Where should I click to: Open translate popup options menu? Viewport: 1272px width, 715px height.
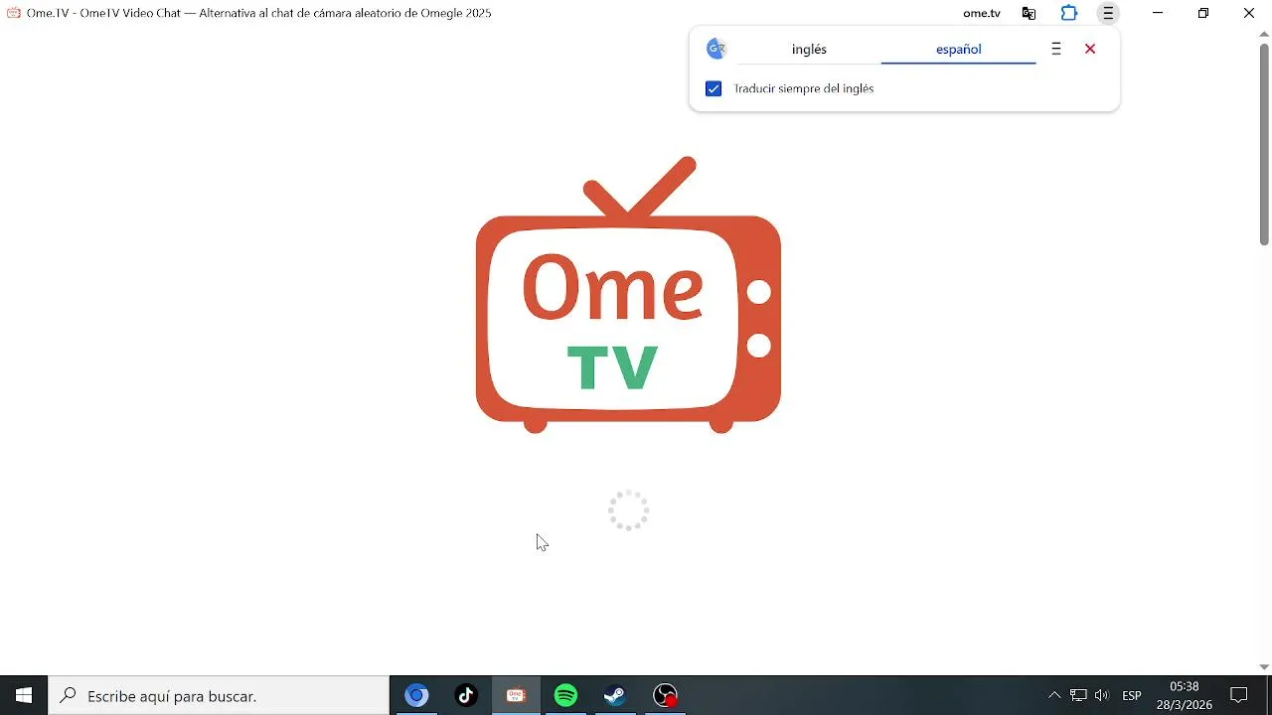click(1056, 50)
